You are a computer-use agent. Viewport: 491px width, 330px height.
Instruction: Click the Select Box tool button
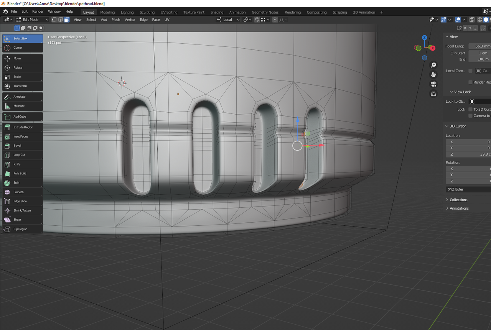22,38
